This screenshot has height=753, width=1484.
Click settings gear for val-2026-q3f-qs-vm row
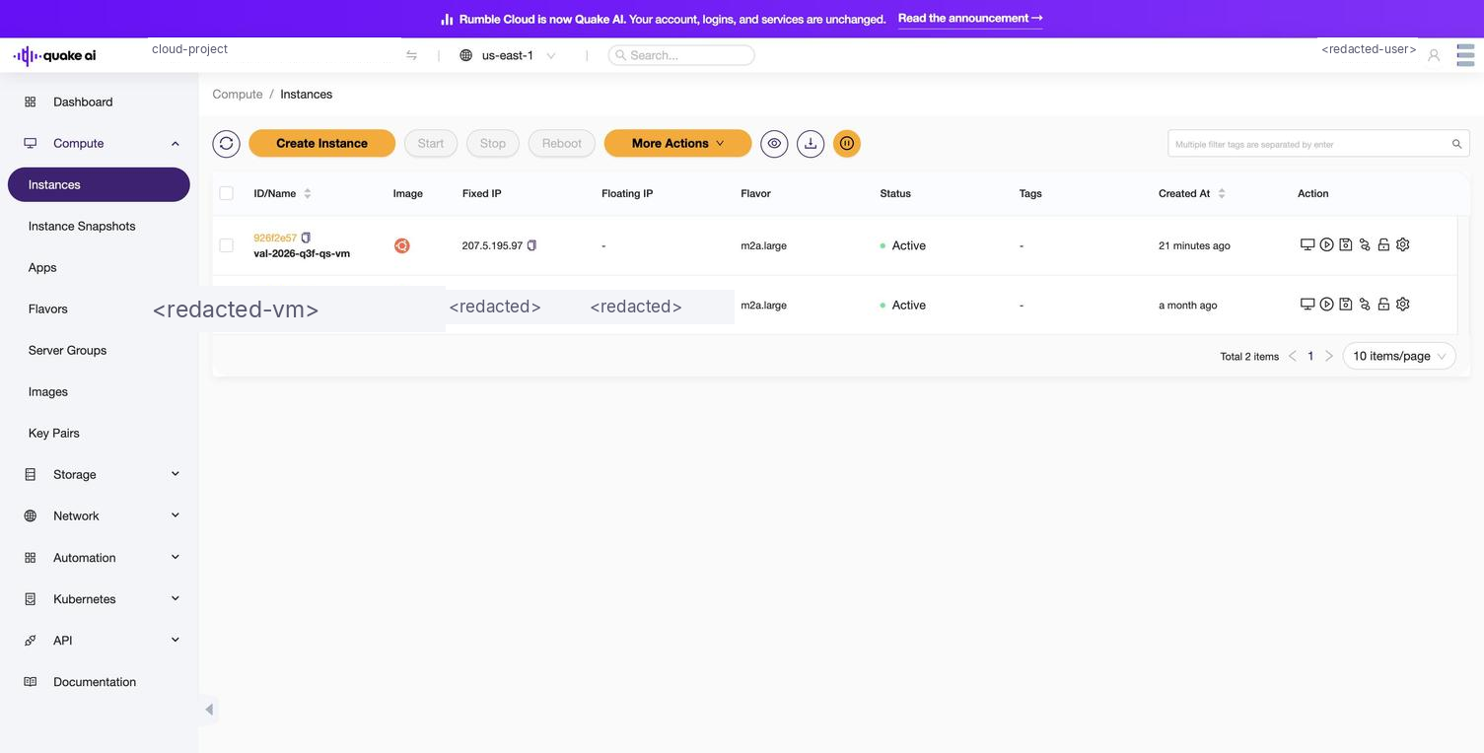[1403, 245]
